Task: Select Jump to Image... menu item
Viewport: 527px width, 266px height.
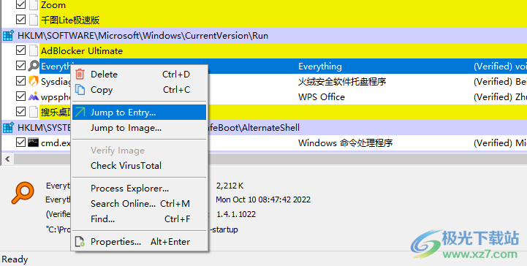Action: click(139, 128)
